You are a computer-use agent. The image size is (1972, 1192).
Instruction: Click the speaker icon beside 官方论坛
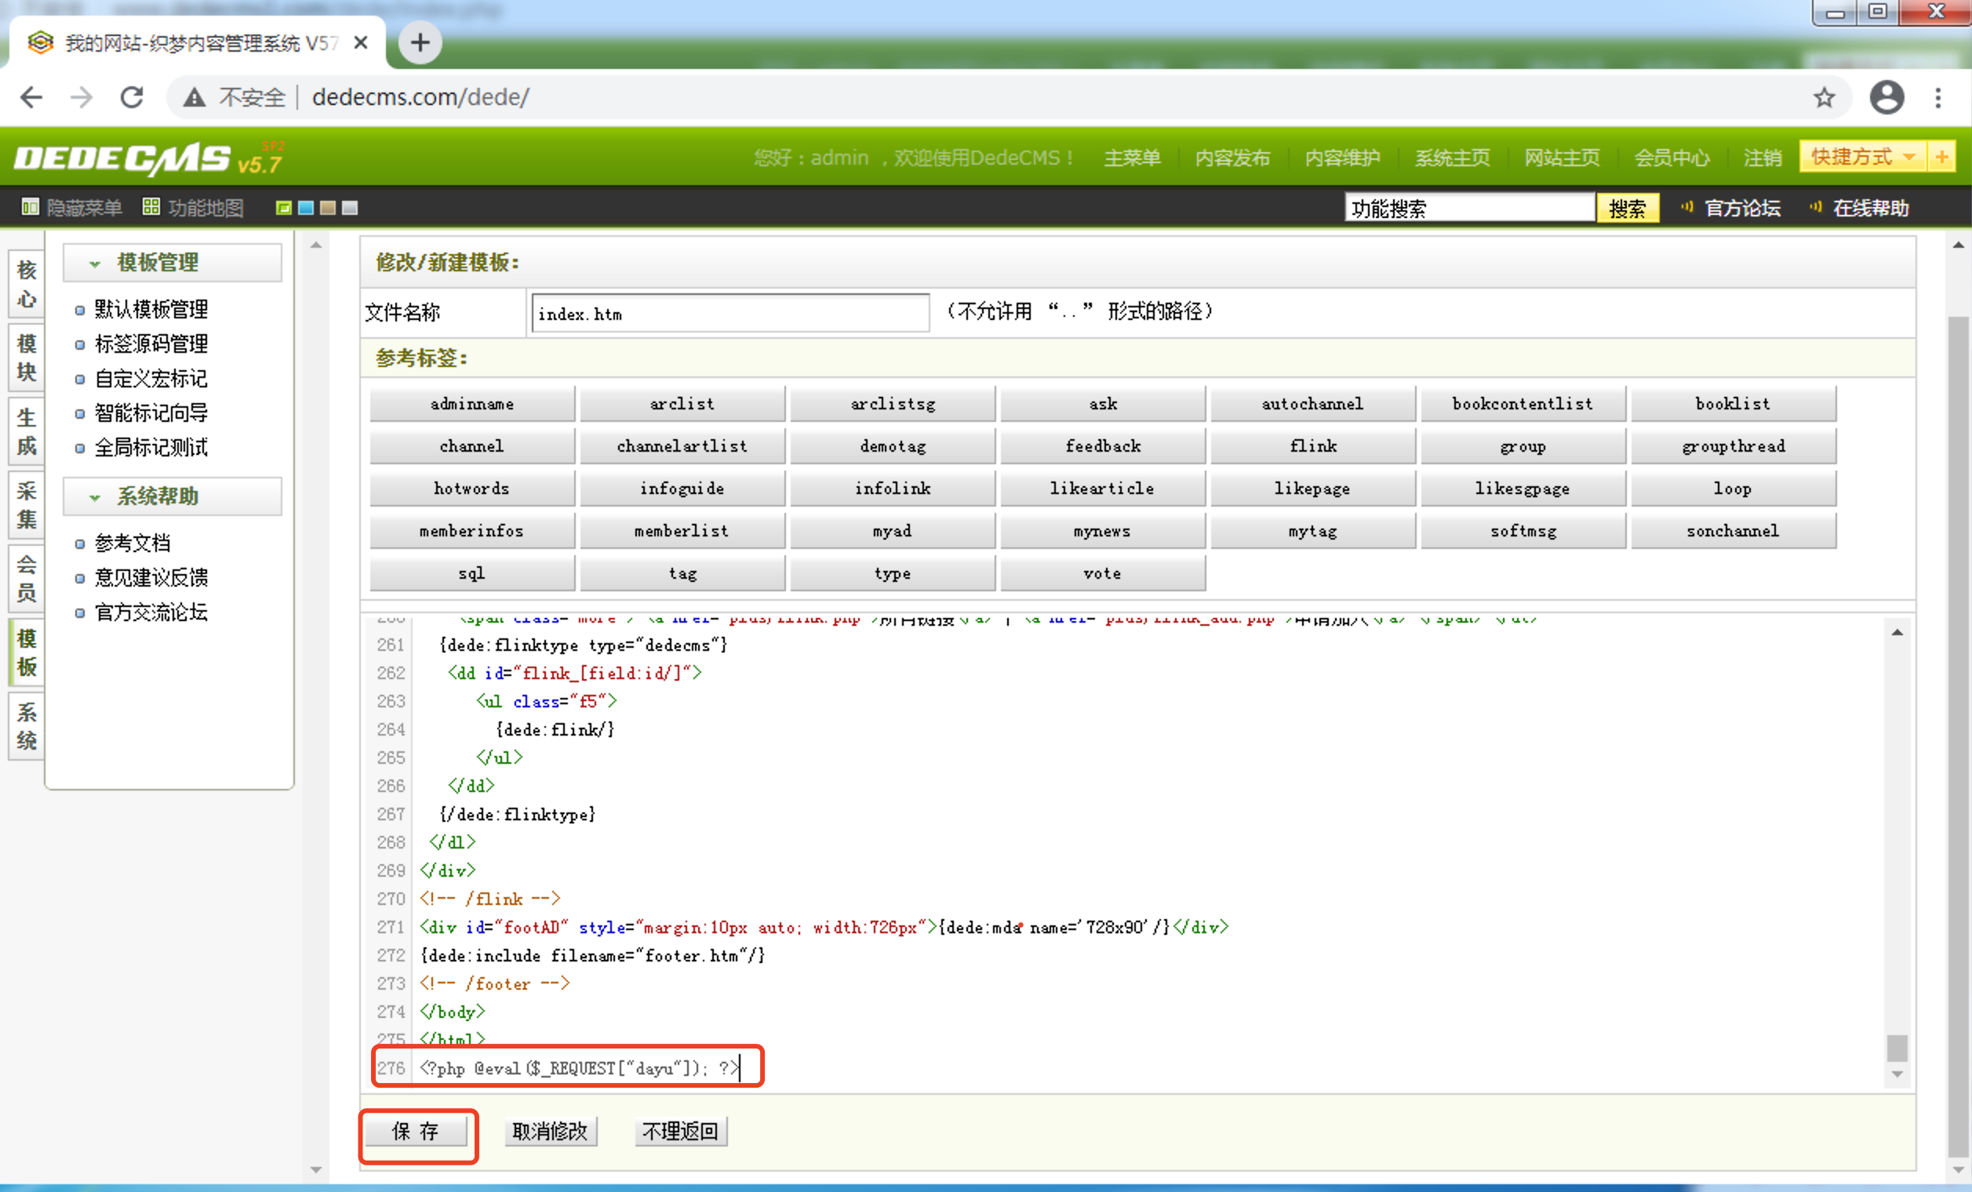[x=1687, y=208]
